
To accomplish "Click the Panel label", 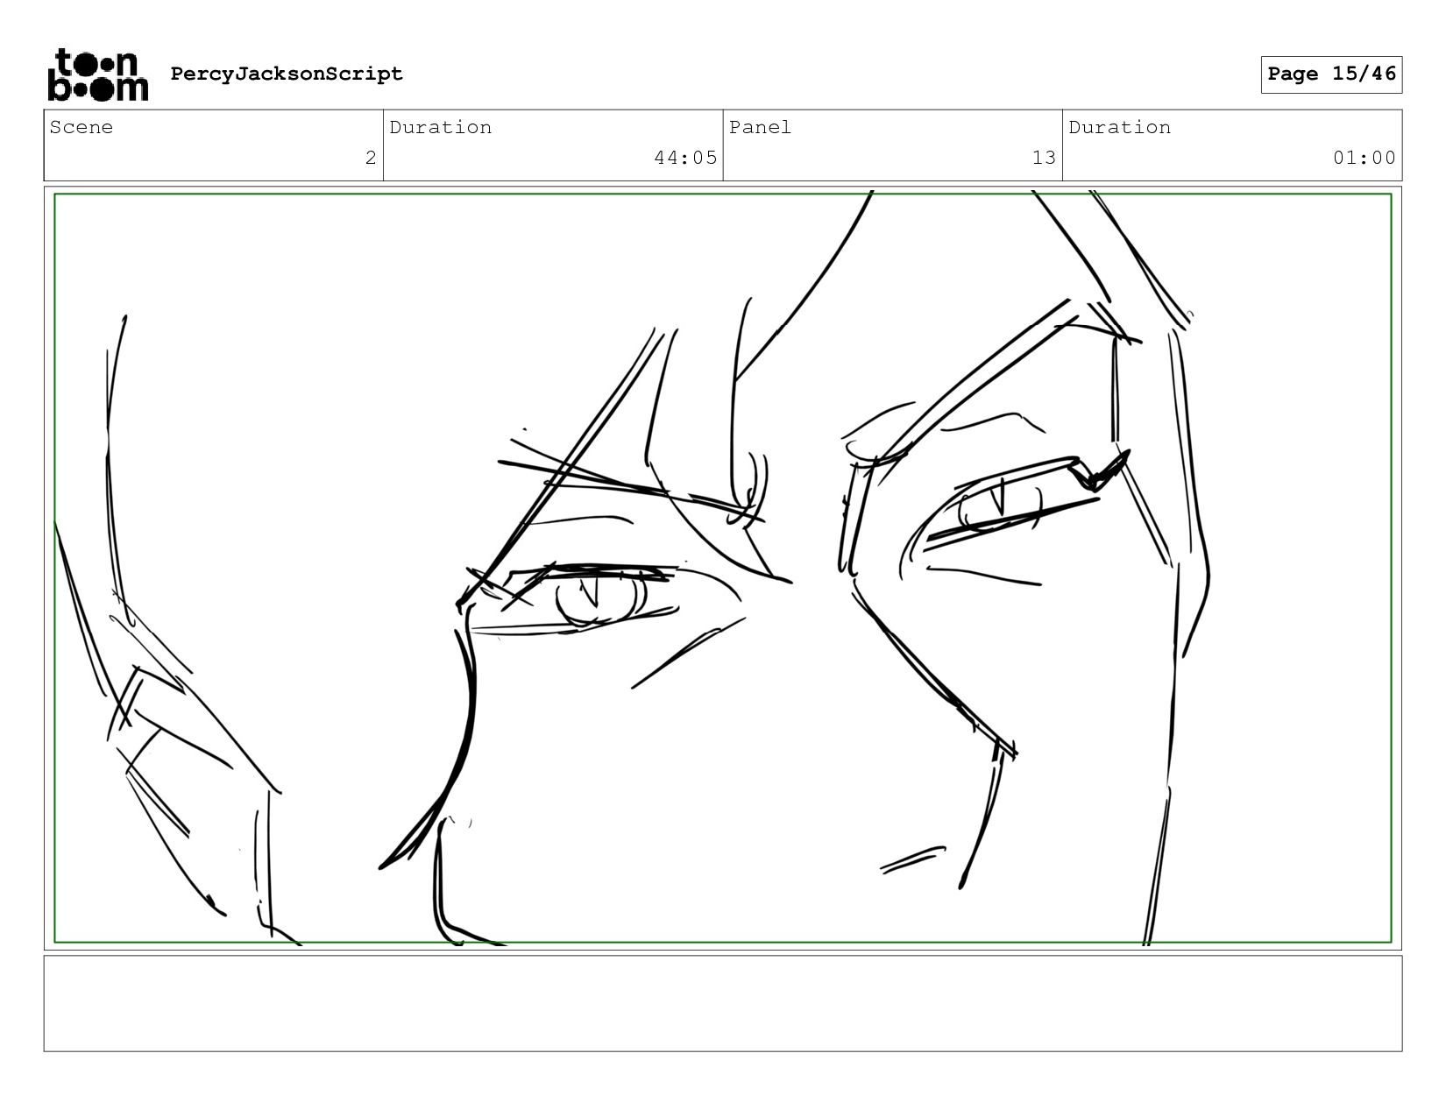I will [760, 127].
